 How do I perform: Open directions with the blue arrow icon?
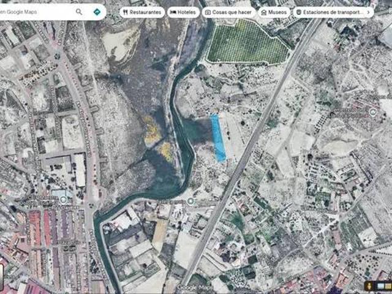[x=97, y=12]
